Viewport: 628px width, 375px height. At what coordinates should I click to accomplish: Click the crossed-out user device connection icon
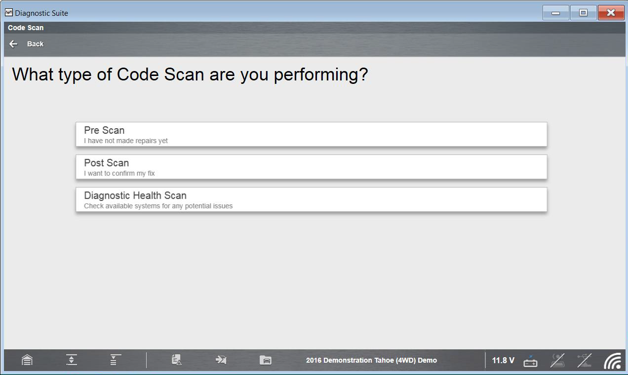coord(558,361)
